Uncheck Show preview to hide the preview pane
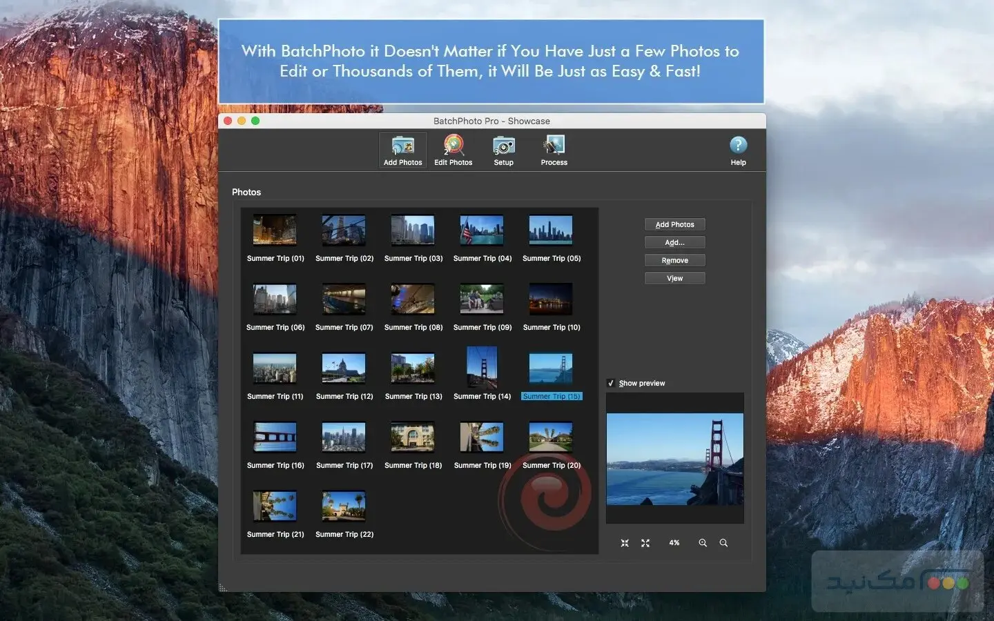Viewport: 994px width, 621px height. [x=611, y=383]
